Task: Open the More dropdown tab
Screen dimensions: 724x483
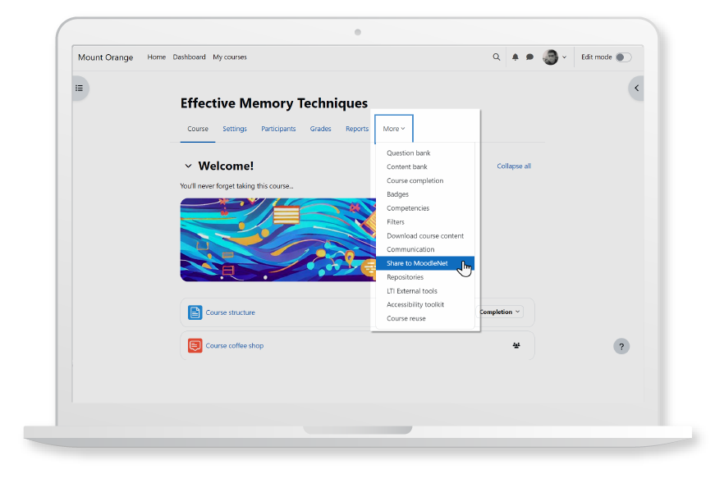Action: click(393, 129)
